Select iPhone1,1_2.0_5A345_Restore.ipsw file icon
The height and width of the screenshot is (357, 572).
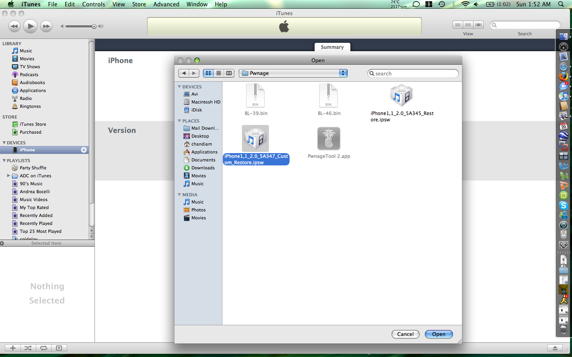(401, 96)
